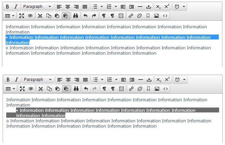This screenshot has width=225, height=145.
Task: Open numbered list style arrow, top editor
Action: pos(116,7)
